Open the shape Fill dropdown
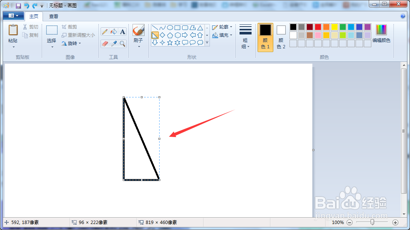The width and height of the screenshot is (410, 230). tap(222, 35)
